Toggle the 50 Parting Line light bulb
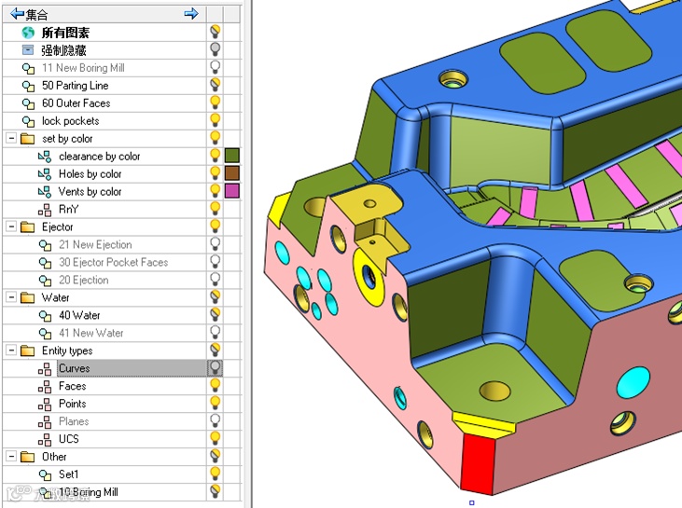Viewport: 682px width, 508px height. point(215,85)
